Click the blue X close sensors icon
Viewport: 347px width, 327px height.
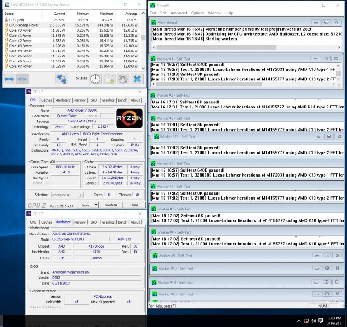click(136, 79)
